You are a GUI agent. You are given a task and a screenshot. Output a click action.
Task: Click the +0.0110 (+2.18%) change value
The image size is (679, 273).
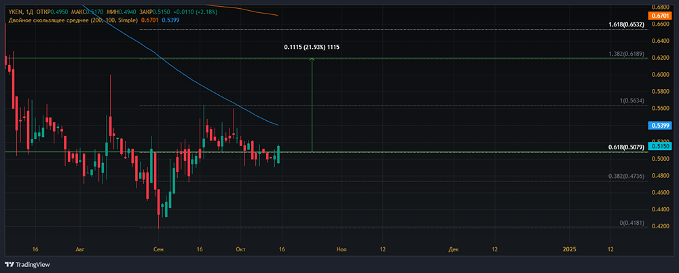[x=196, y=12]
